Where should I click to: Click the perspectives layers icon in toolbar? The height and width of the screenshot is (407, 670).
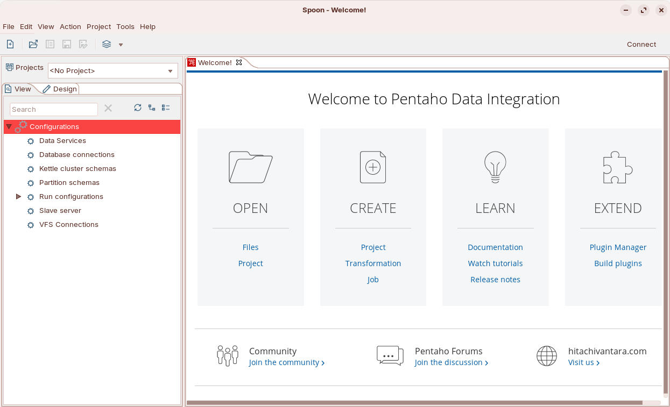click(x=107, y=44)
